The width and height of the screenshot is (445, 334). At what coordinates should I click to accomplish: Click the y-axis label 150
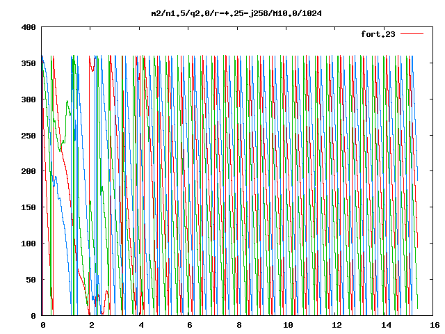(29, 207)
